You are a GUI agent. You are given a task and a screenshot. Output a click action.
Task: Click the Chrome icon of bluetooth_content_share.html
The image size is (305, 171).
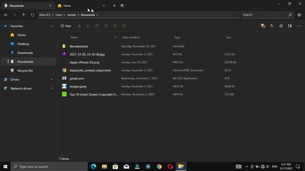[x=64, y=70]
